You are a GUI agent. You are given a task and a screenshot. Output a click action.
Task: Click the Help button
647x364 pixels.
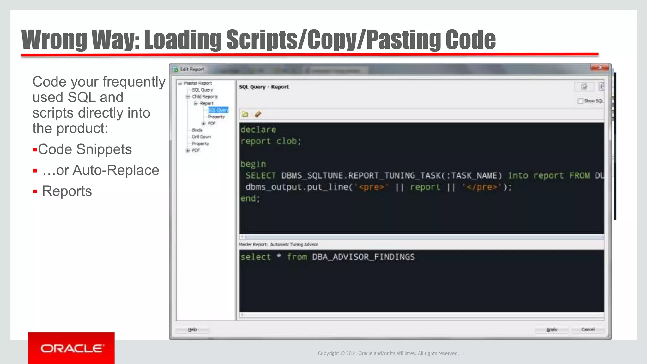click(x=192, y=330)
